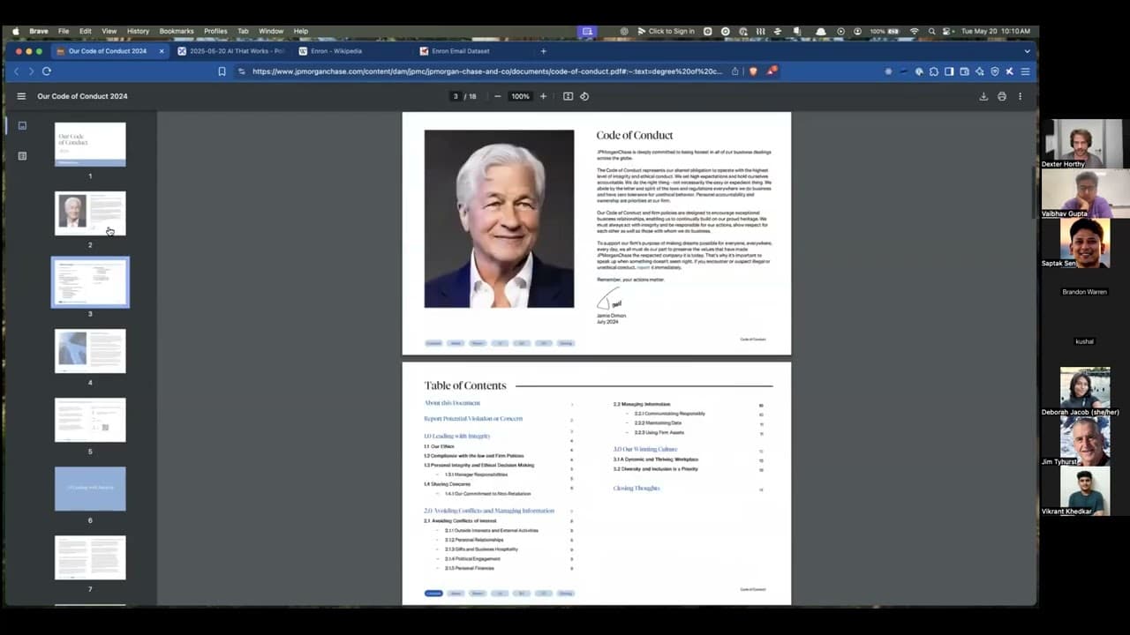Open the Brave VPN shield icon

(995, 71)
